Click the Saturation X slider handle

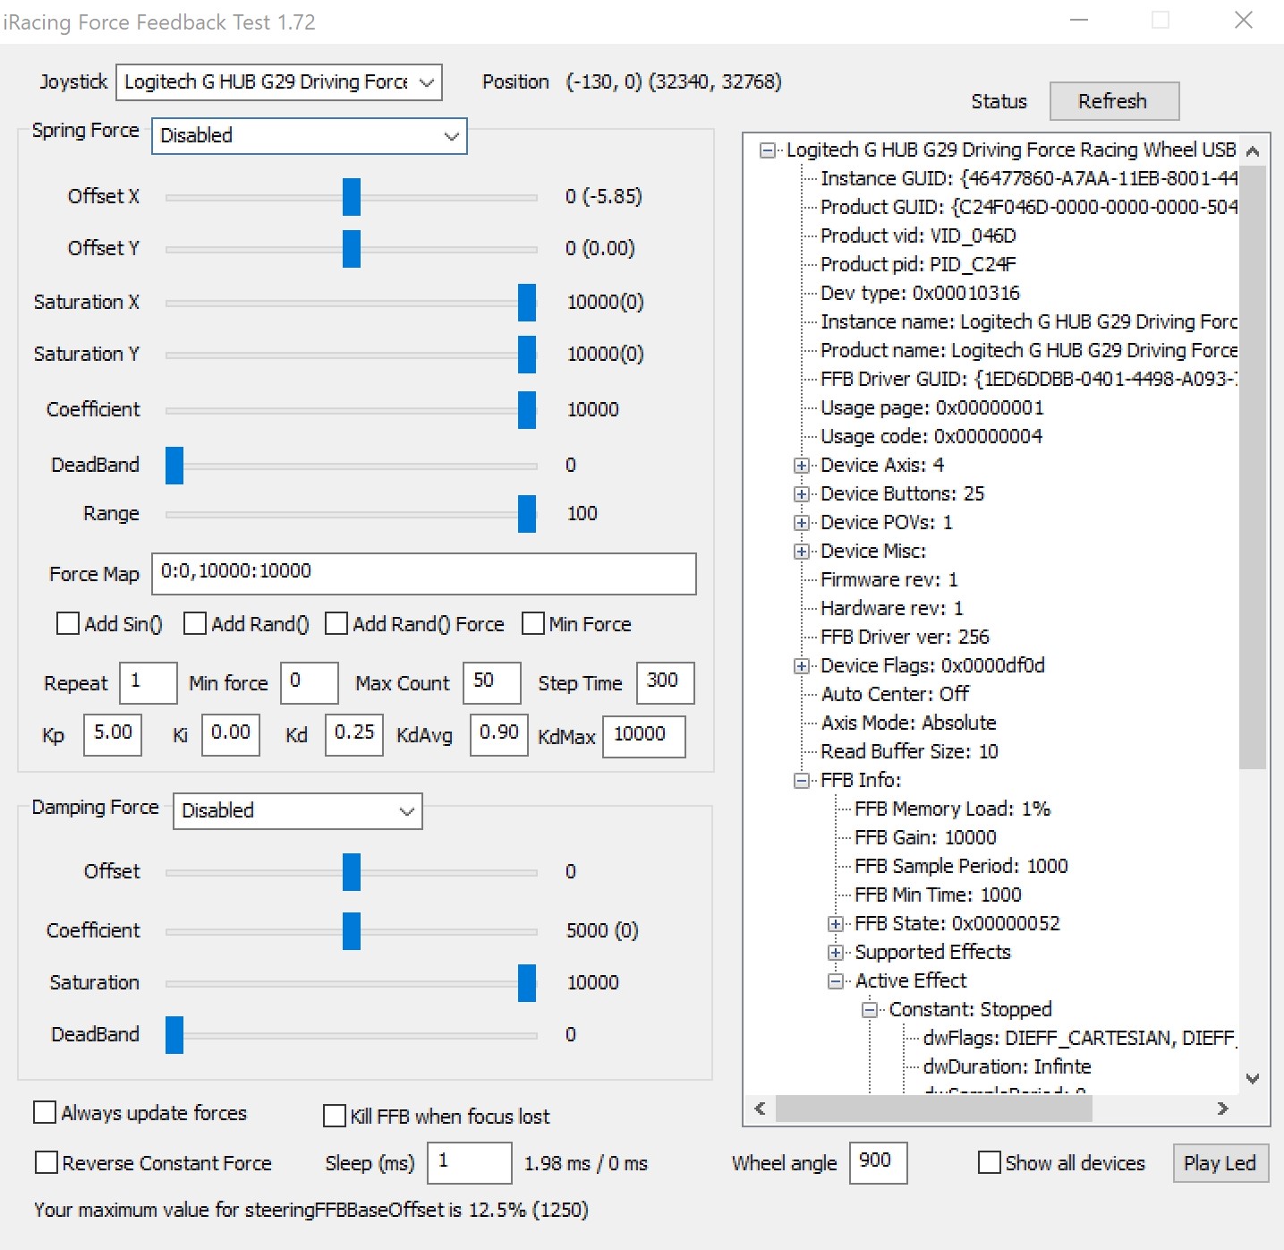(527, 303)
